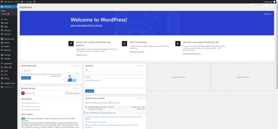Click the WooCommerce icon in sidebar
This screenshot has width=278, height=129.
pos(2,39)
